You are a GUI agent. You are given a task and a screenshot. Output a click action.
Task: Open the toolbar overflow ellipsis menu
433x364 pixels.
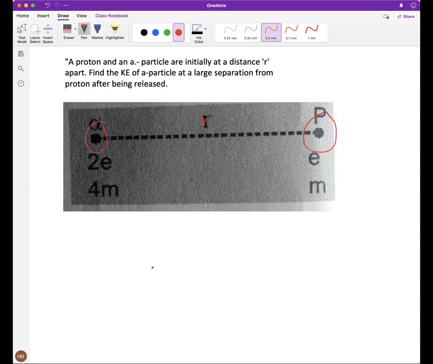[66, 5]
